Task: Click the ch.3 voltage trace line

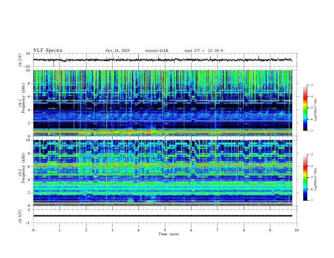Action: click(x=163, y=216)
